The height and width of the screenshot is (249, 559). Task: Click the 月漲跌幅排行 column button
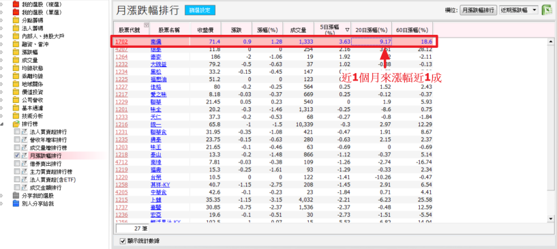point(478,10)
